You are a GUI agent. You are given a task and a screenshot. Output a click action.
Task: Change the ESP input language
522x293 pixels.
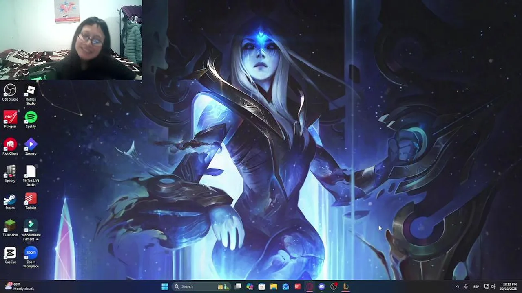[x=476, y=286]
